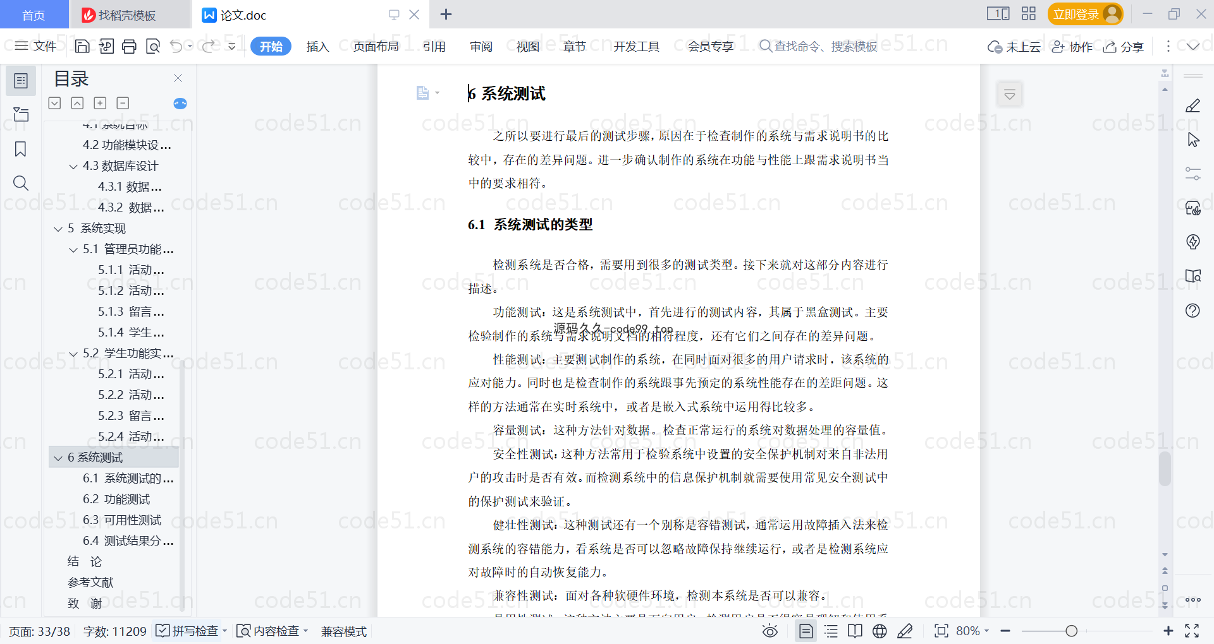Switch to the 开发工具 tab
1214x644 pixels.
(636, 46)
